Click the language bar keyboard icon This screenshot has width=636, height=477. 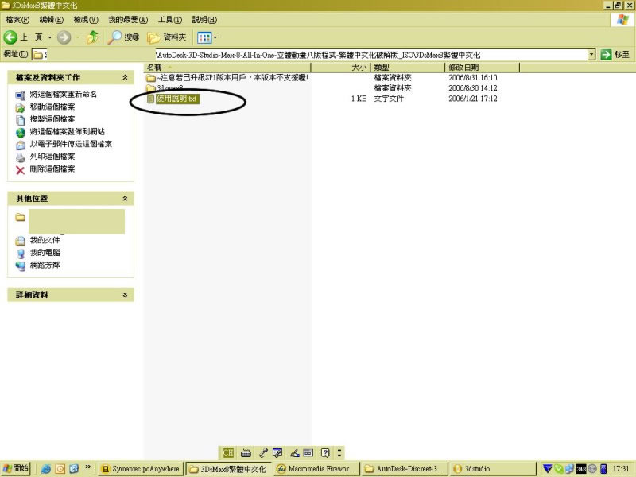coord(246,452)
